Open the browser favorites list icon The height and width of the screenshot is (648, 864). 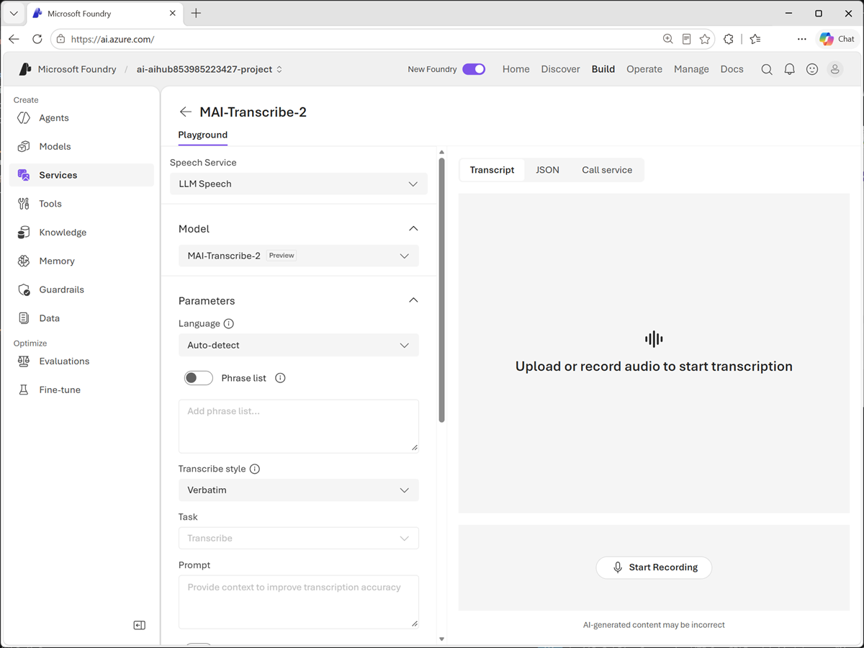(x=755, y=39)
